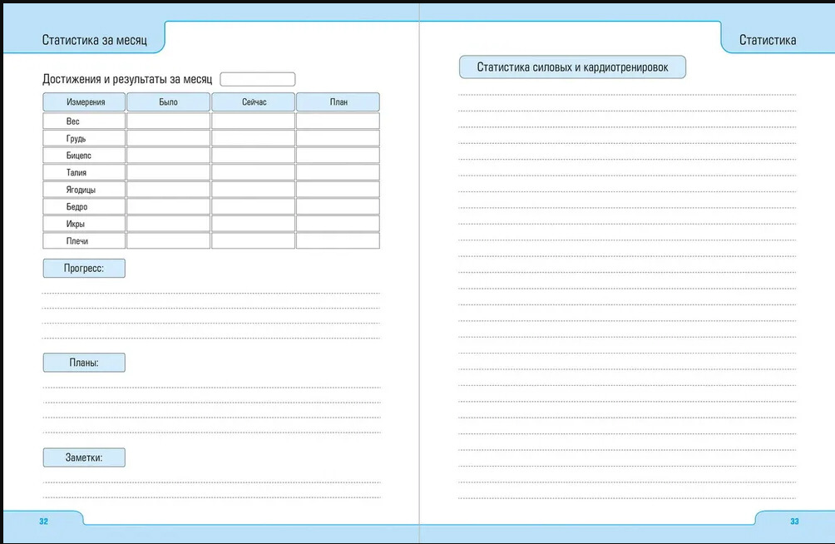Screen dimensions: 835x544
Task: Click the 'Заметки:' section label
Action: point(83,457)
